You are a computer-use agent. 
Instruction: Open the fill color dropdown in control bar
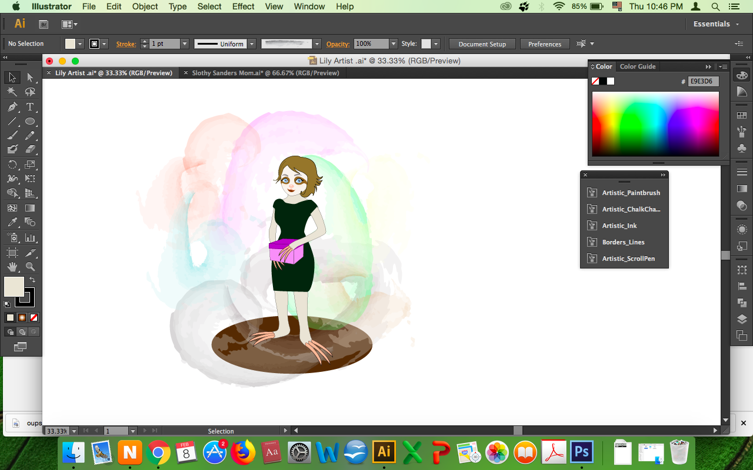click(80, 44)
